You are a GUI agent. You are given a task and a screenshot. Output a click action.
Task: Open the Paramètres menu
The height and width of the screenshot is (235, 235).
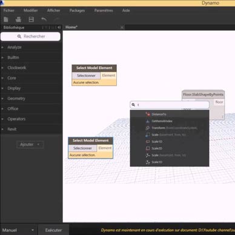pyautogui.click(x=104, y=10)
